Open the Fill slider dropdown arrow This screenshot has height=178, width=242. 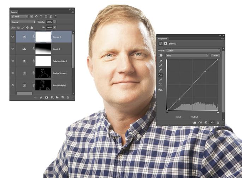click(54, 28)
